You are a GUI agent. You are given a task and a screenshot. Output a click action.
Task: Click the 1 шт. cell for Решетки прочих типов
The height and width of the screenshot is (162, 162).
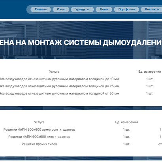pyautogui.click(x=126, y=144)
